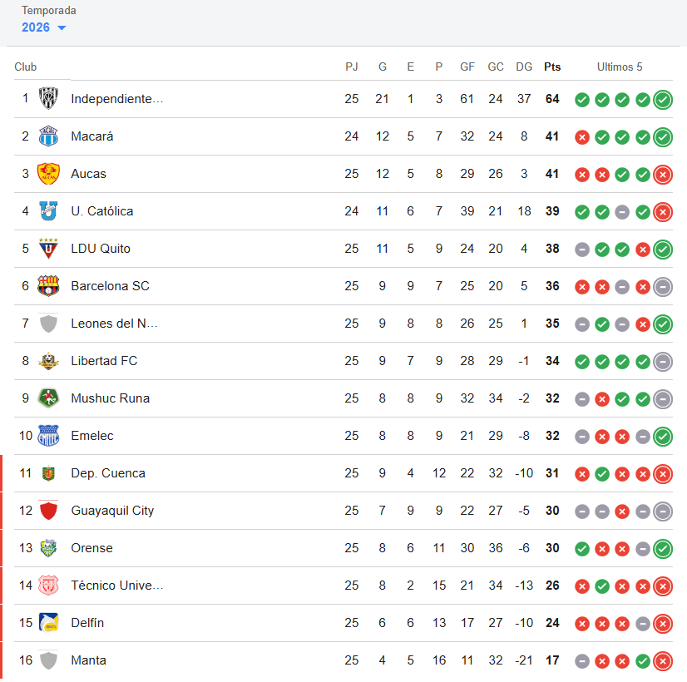Image resolution: width=687 pixels, height=682 pixels.
Task: Open the 2026 season dropdown
Action: (43, 27)
